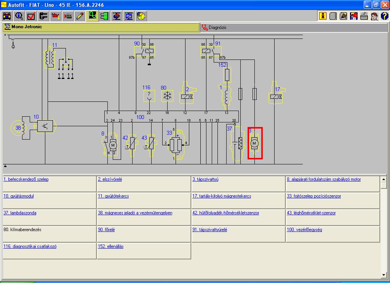Open the red checkmark checklist icon
The width and height of the screenshot is (390, 283).
[31, 16]
